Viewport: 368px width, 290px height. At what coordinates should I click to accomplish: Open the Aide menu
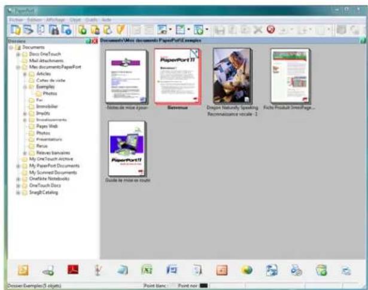point(107,20)
